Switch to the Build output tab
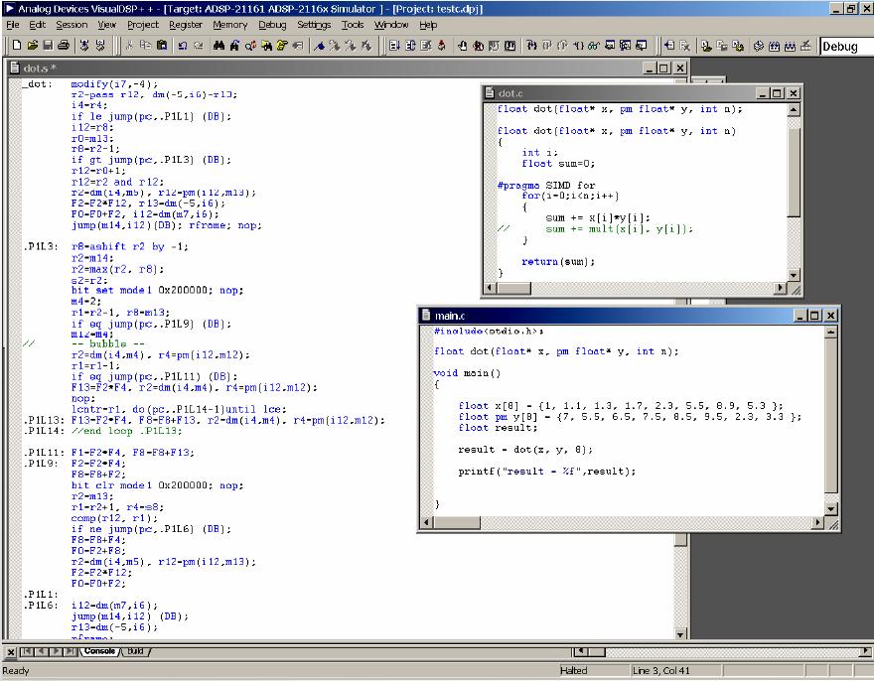 pyautogui.click(x=135, y=651)
